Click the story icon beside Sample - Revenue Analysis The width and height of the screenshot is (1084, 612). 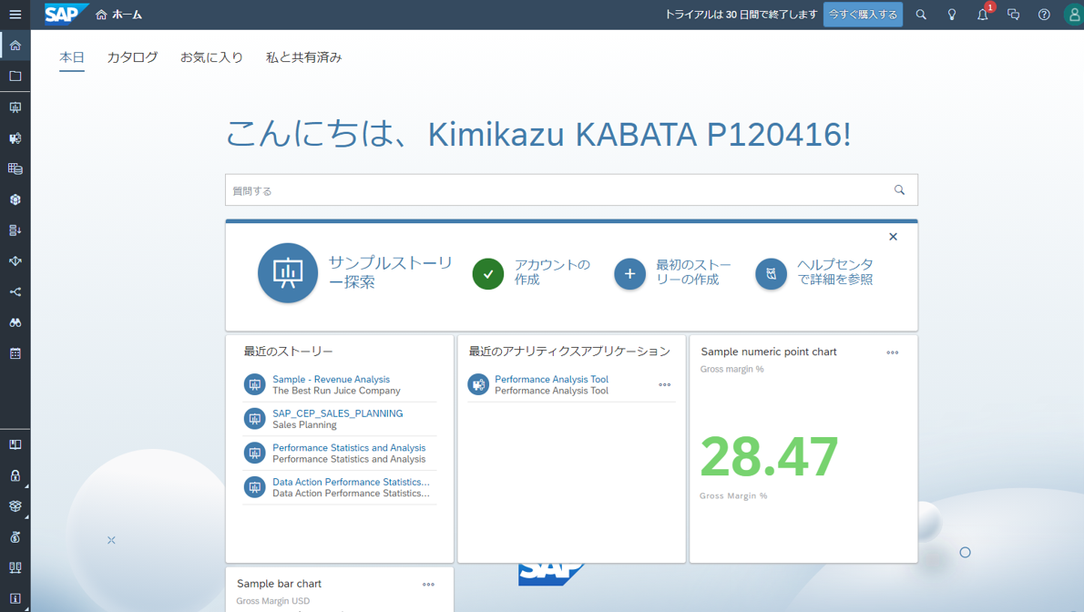(254, 384)
